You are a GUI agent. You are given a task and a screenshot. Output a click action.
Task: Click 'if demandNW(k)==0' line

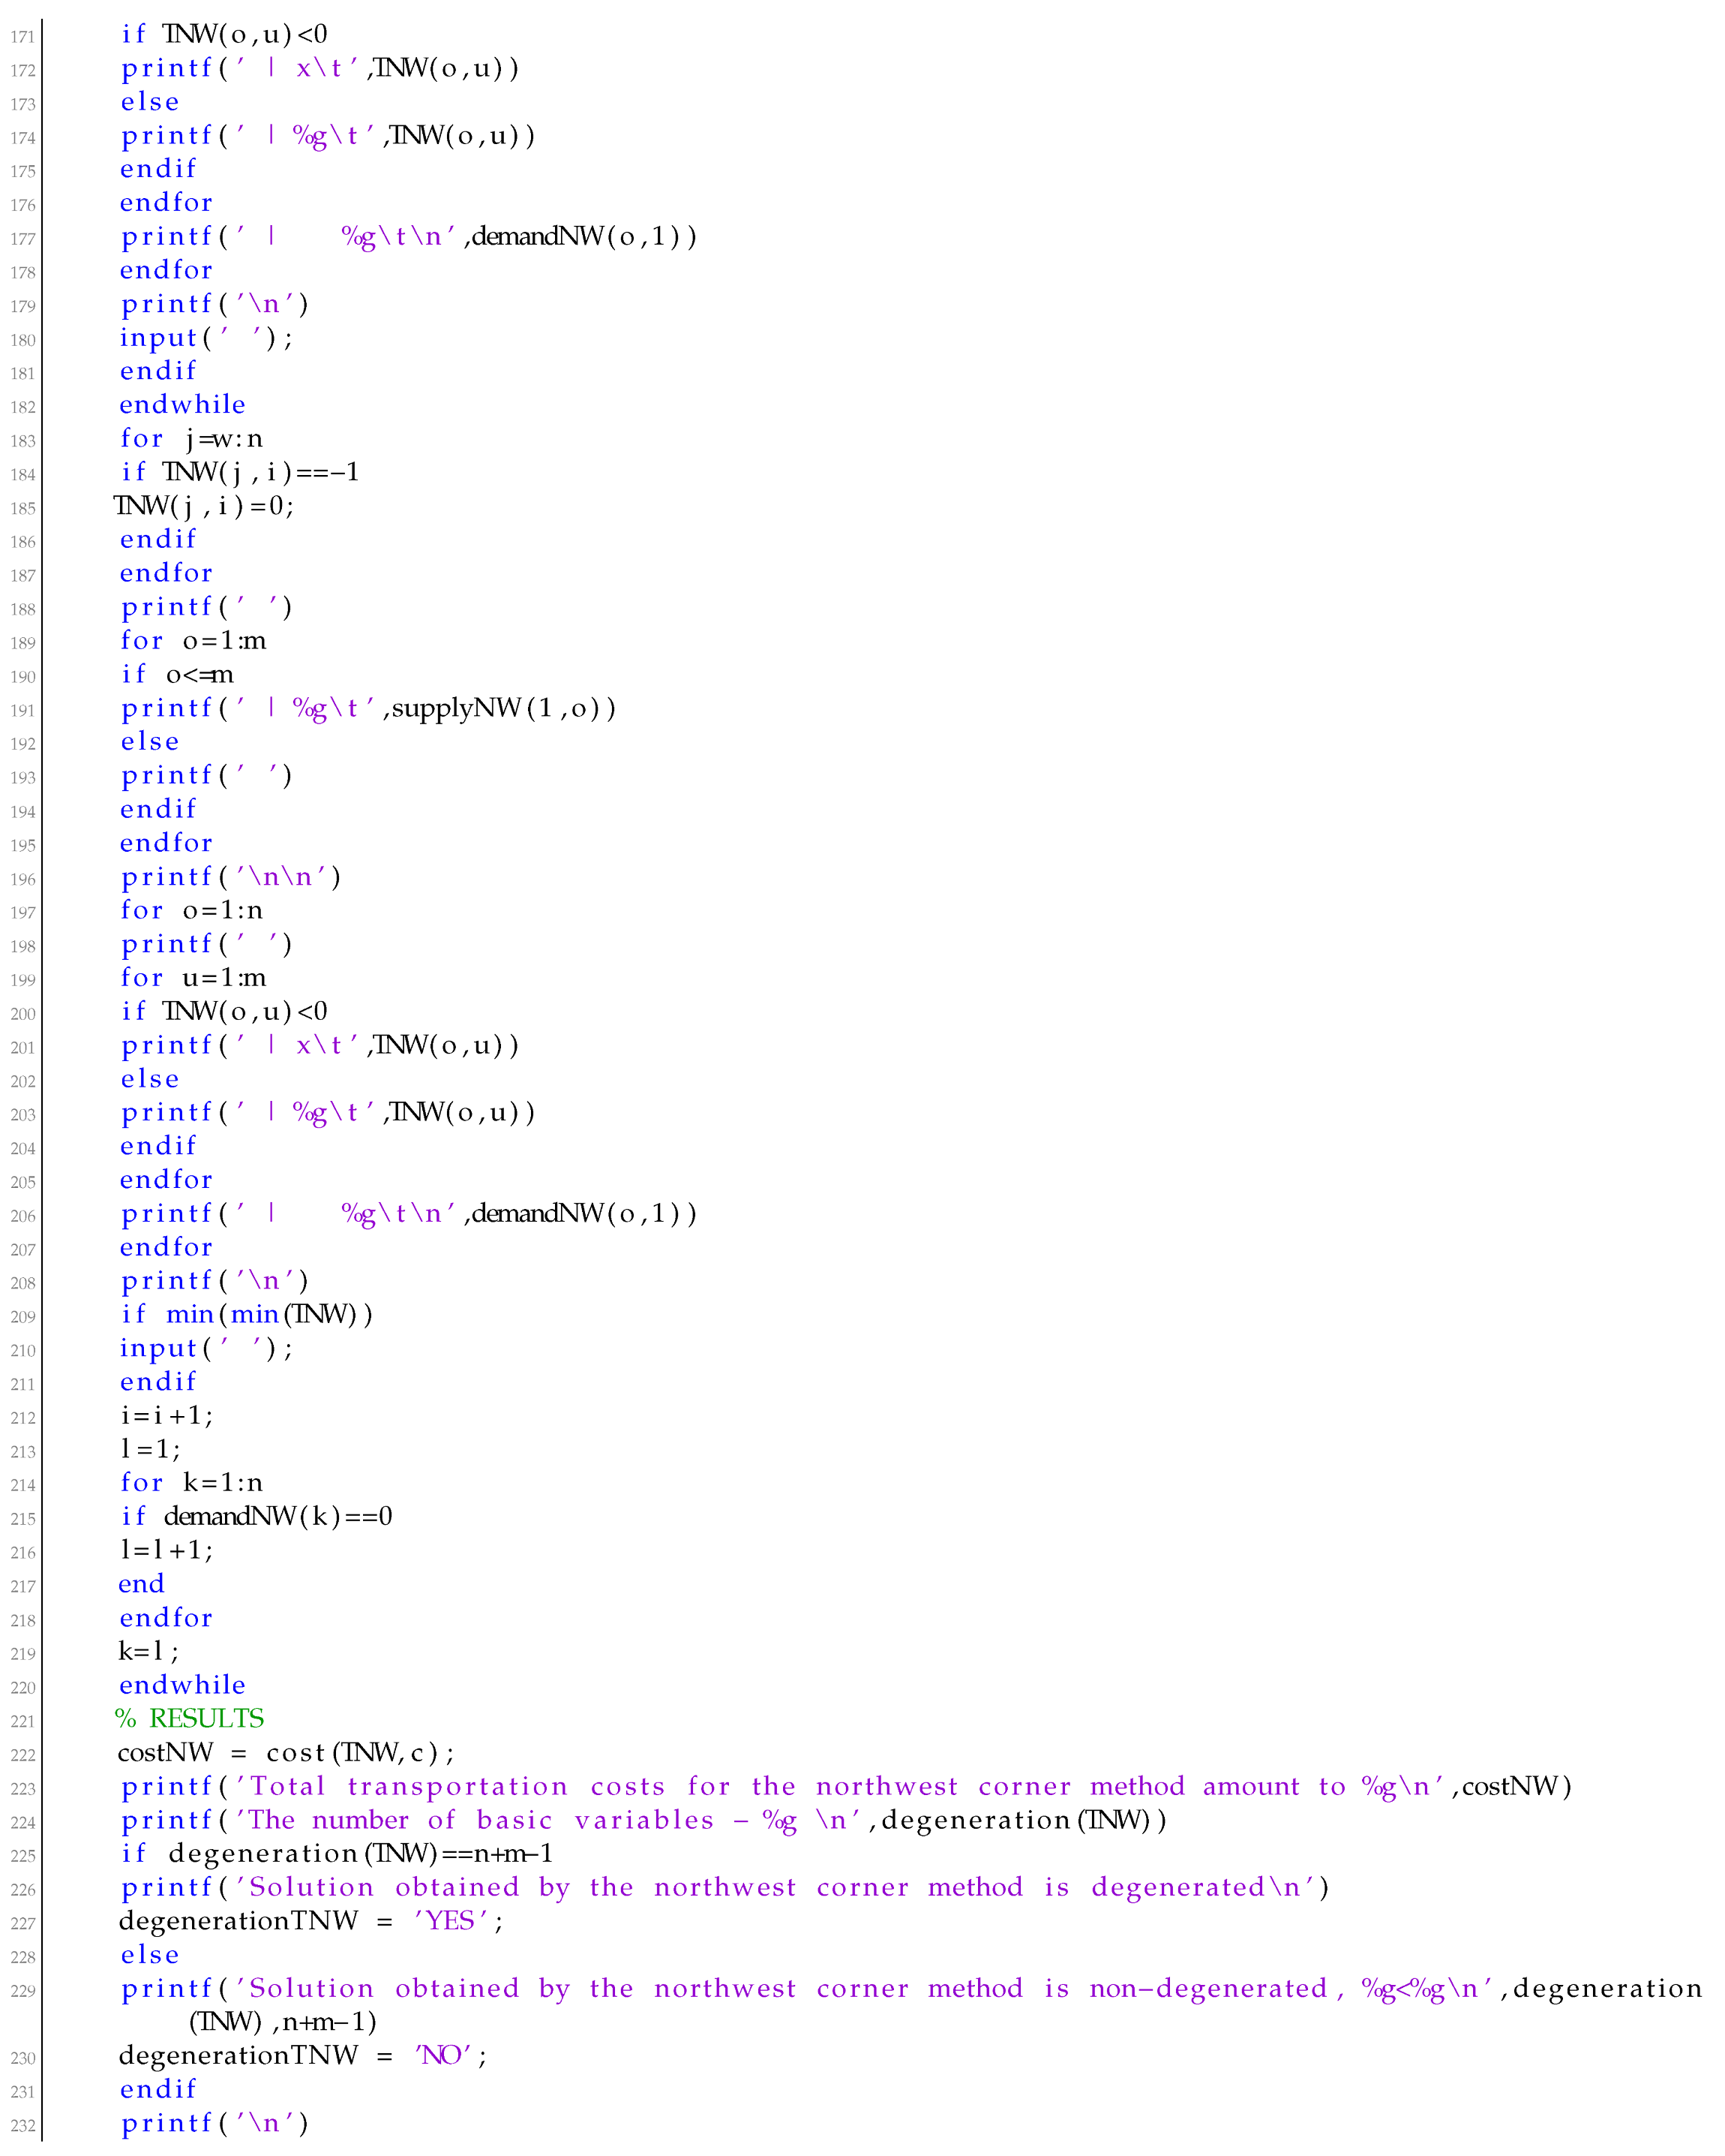256,1516
